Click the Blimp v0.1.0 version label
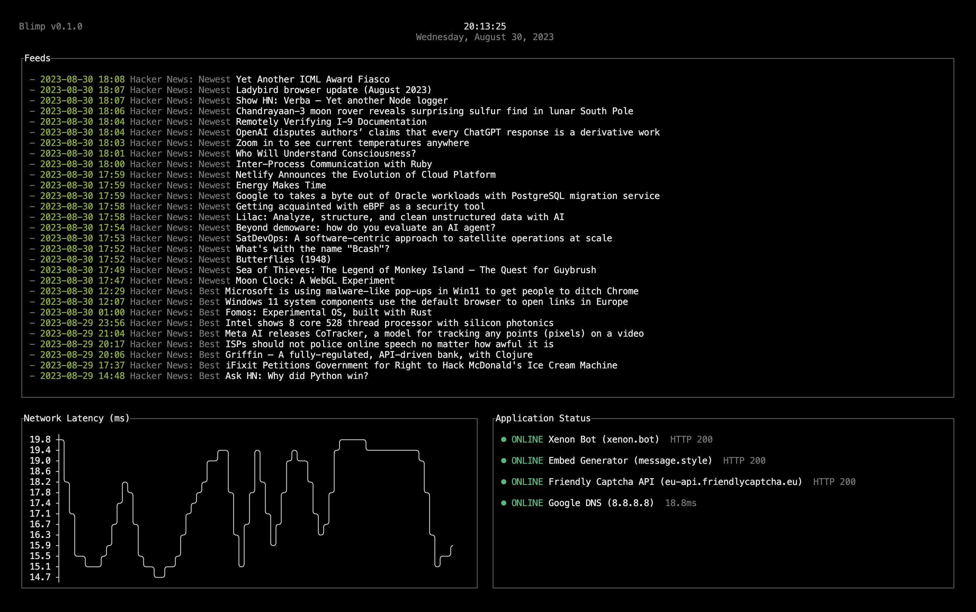 51,26
